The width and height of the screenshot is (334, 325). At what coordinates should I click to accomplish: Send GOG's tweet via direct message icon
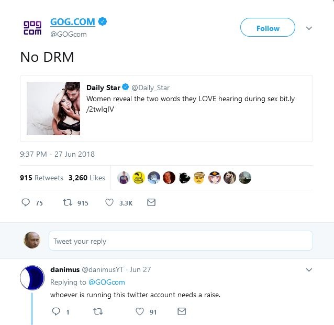[151, 203]
